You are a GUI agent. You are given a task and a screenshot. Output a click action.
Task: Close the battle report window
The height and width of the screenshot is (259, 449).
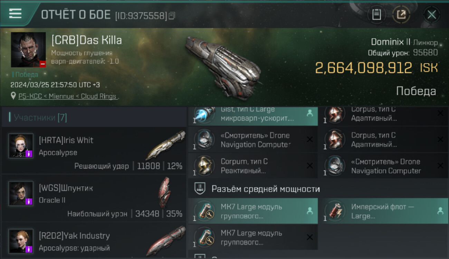[431, 15]
